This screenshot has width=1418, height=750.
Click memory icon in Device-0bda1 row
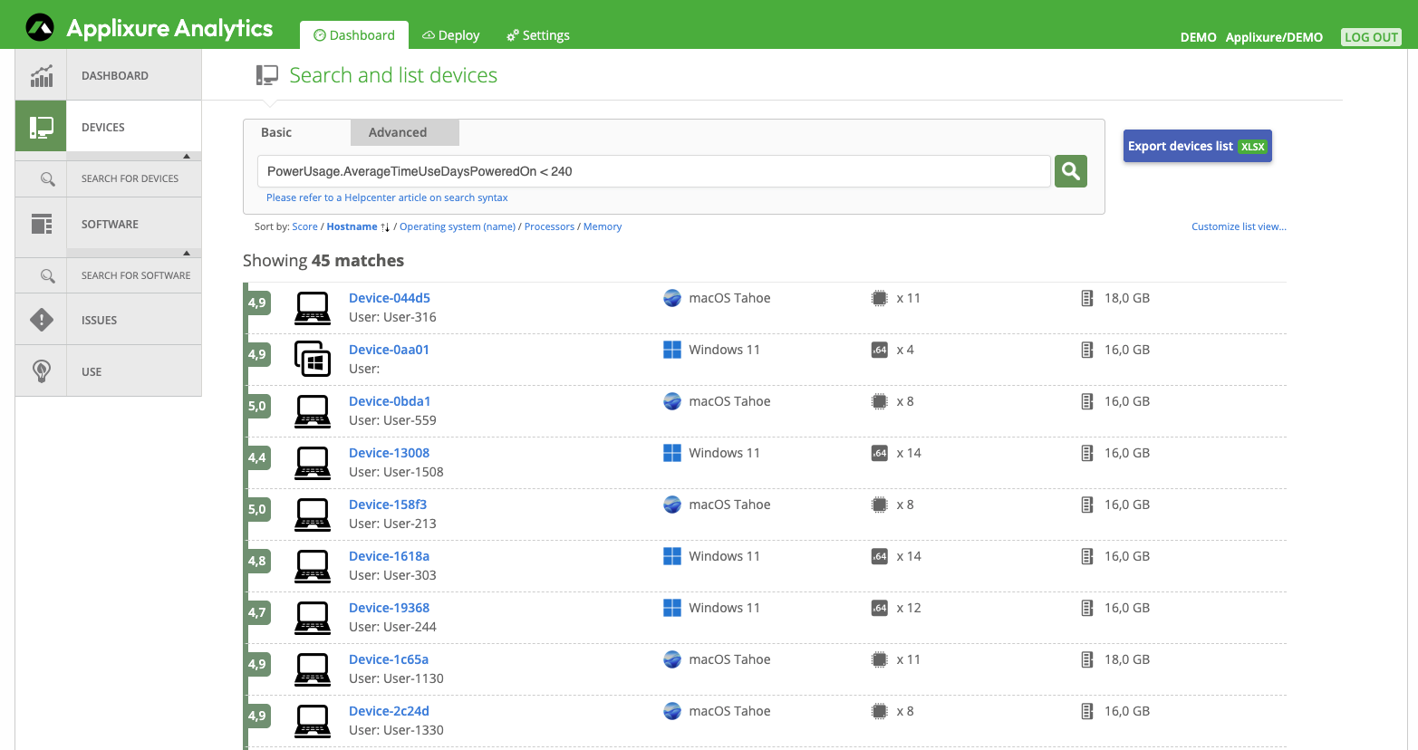[1087, 401]
